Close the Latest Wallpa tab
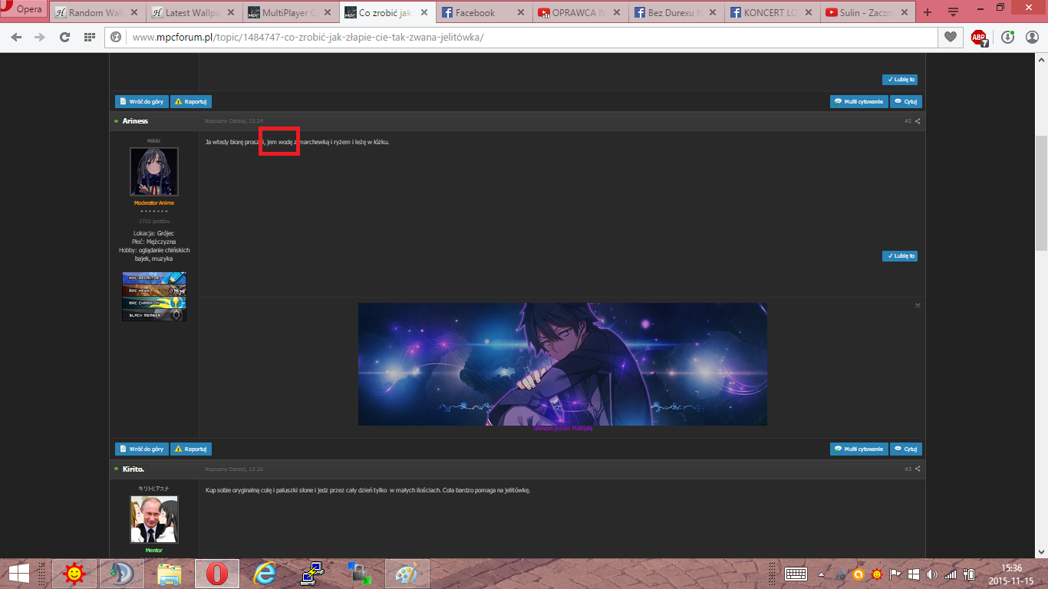 (x=231, y=12)
